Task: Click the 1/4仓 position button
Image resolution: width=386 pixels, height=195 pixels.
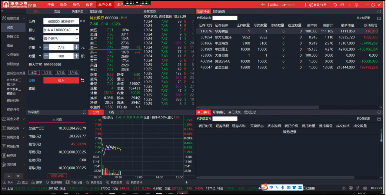Action: (x=73, y=72)
